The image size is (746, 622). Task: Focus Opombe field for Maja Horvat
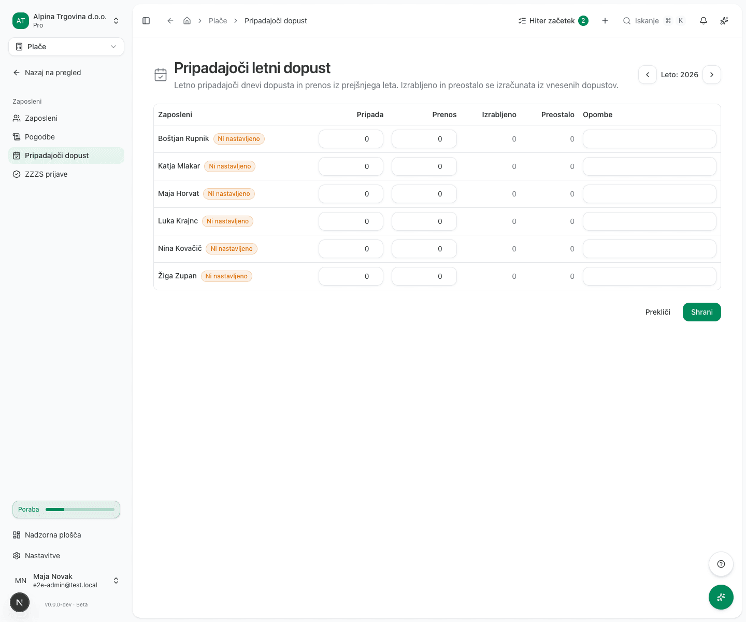pos(650,194)
